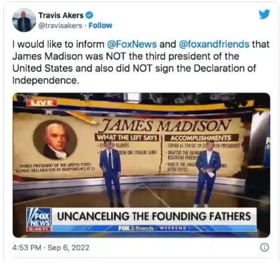The width and height of the screenshot is (280, 270).
Task: Click the Accomplishments header in video
Action: pos(200,138)
